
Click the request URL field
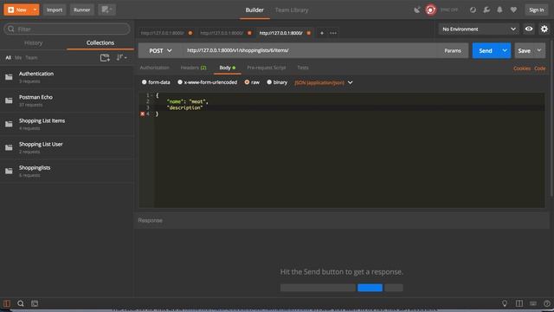click(310, 50)
